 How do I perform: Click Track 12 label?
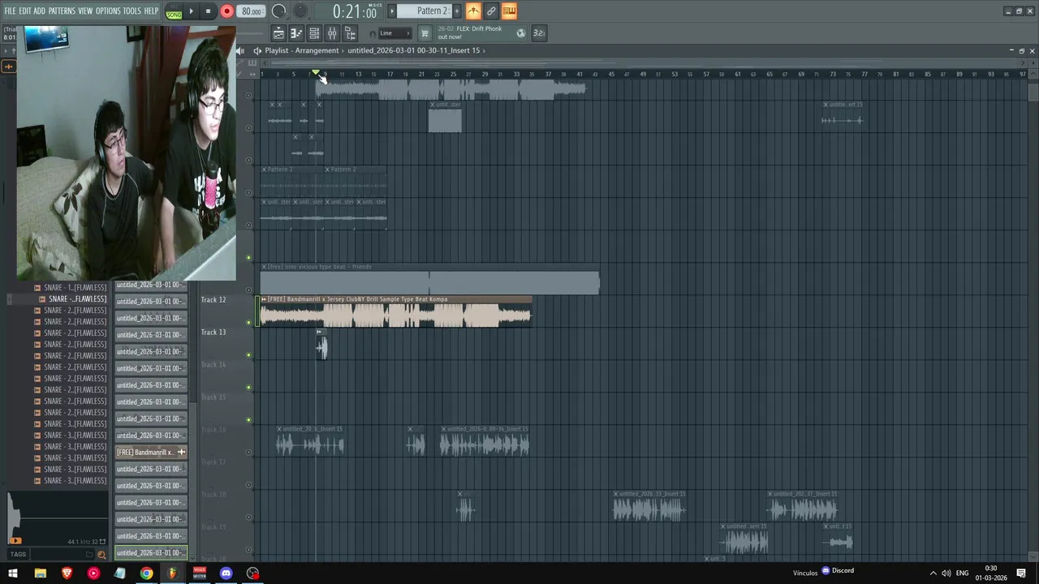tap(213, 300)
